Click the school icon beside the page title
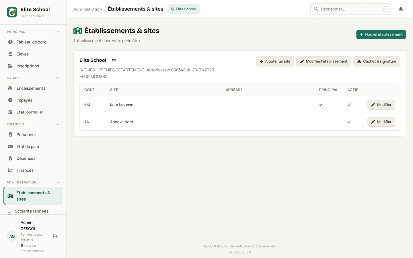Viewport: 413px width, 258px height. click(x=78, y=31)
